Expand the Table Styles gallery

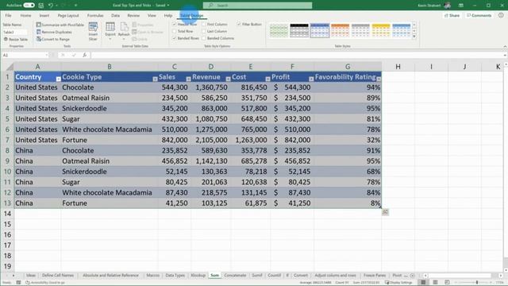point(414,37)
